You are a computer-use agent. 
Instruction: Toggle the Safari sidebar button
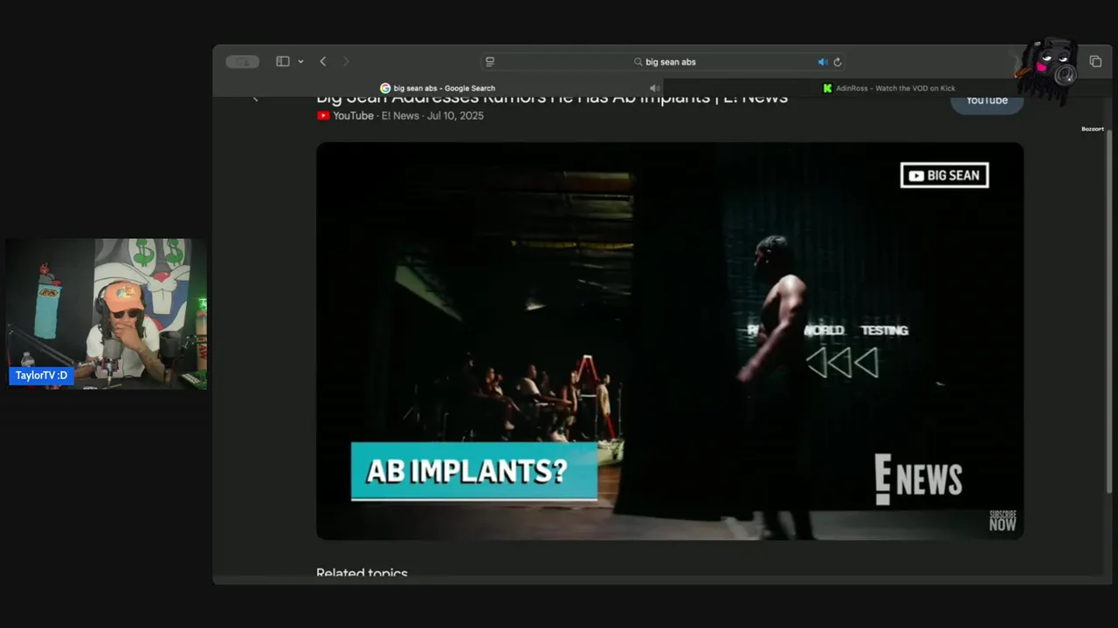pyautogui.click(x=282, y=62)
